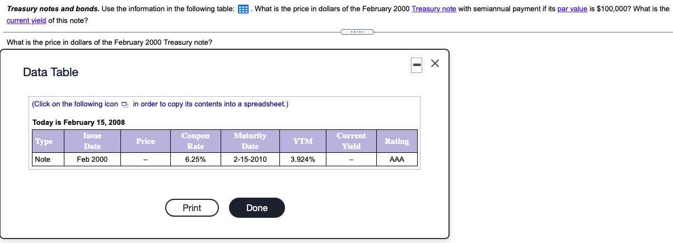Image resolution: width=673 pixels, height=243 pixels.
Task: Click the Feb 2000 issue date cell
Action: pyautogui.click(x=92, y=160)
